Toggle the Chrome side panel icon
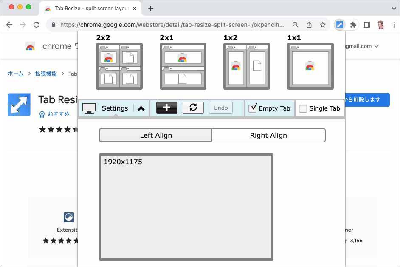 coord(367,25)
